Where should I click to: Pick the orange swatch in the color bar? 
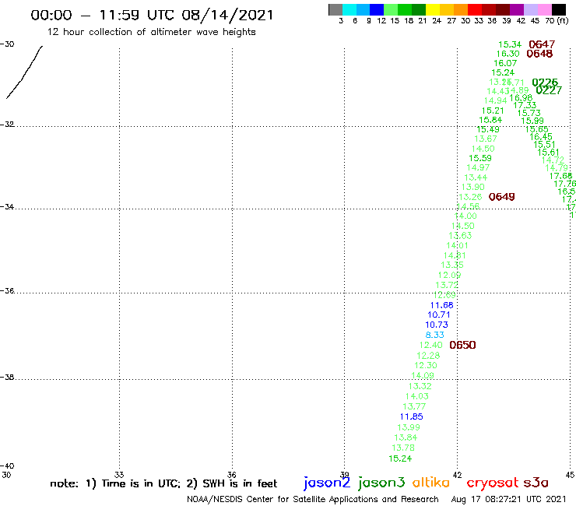pos(461,9)
